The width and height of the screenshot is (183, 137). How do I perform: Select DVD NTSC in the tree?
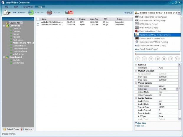17,29
